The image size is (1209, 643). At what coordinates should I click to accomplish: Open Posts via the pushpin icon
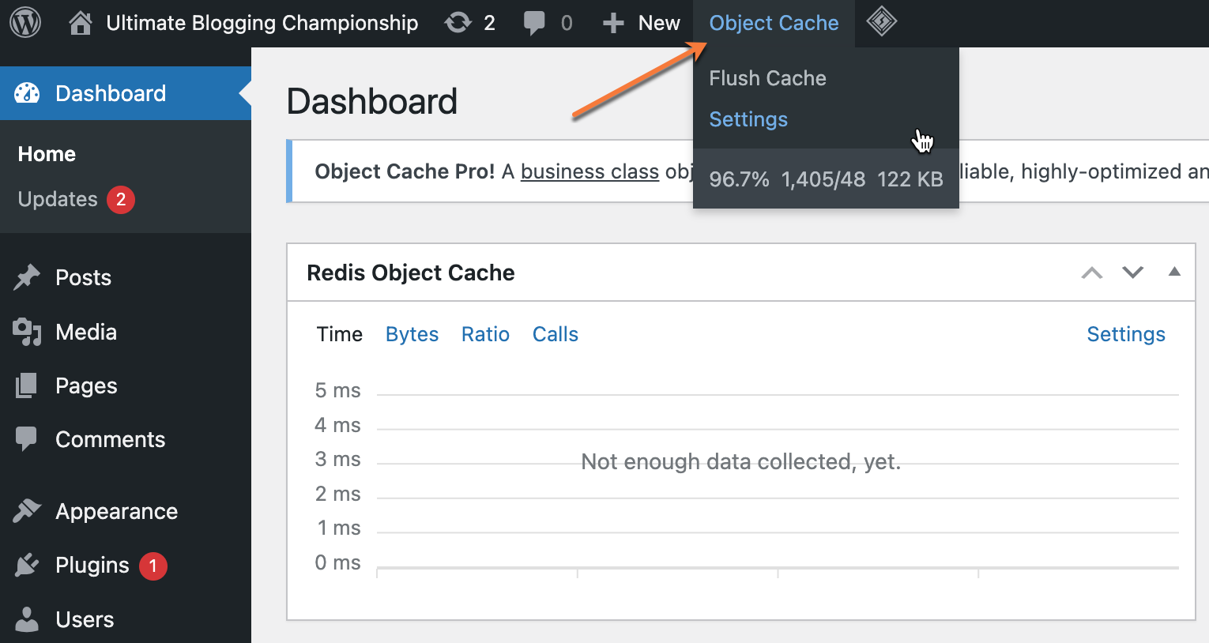pyautogui.click(x=27, y=277)
